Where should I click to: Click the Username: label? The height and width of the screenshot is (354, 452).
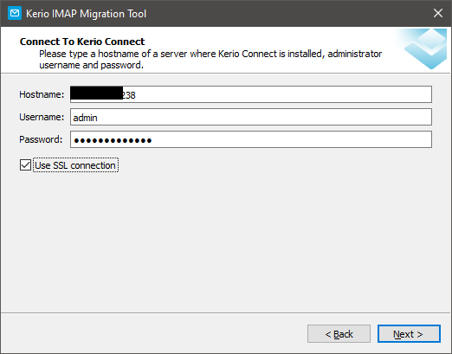point(42,117)
